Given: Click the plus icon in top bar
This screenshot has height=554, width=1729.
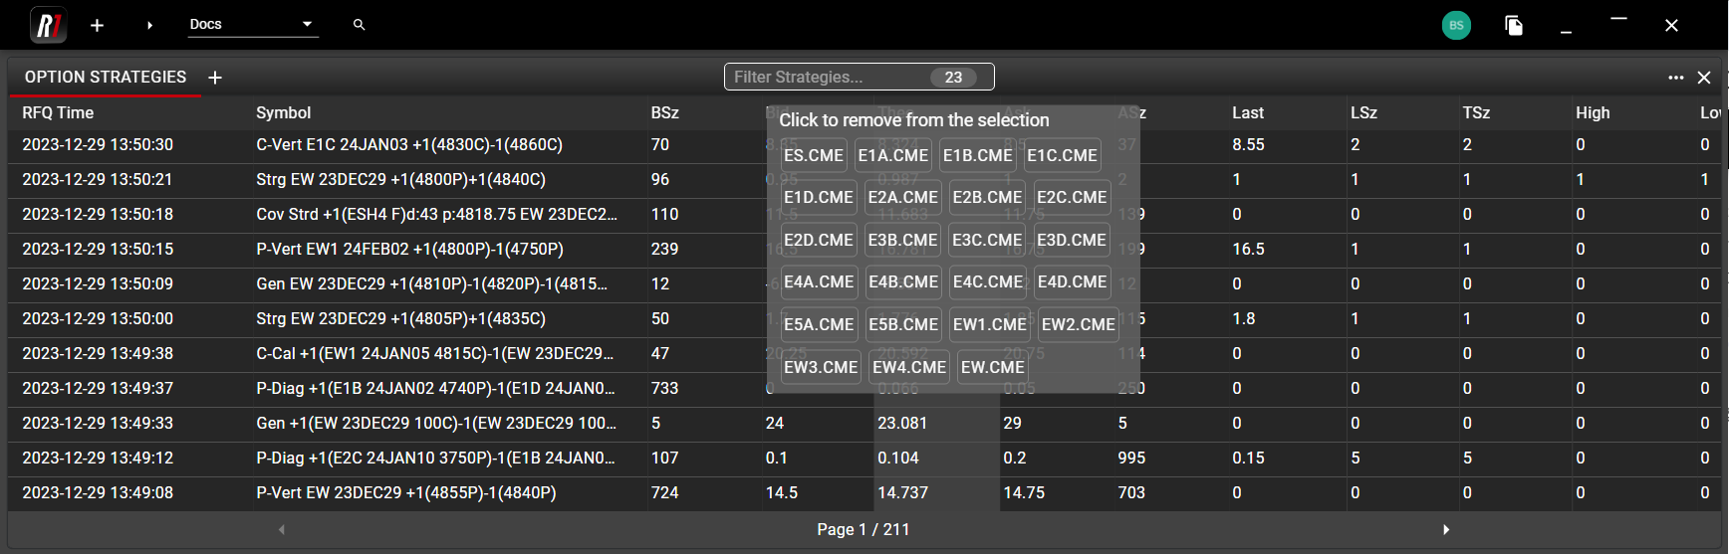Looking at the screenshot, I should click(97, 26).
